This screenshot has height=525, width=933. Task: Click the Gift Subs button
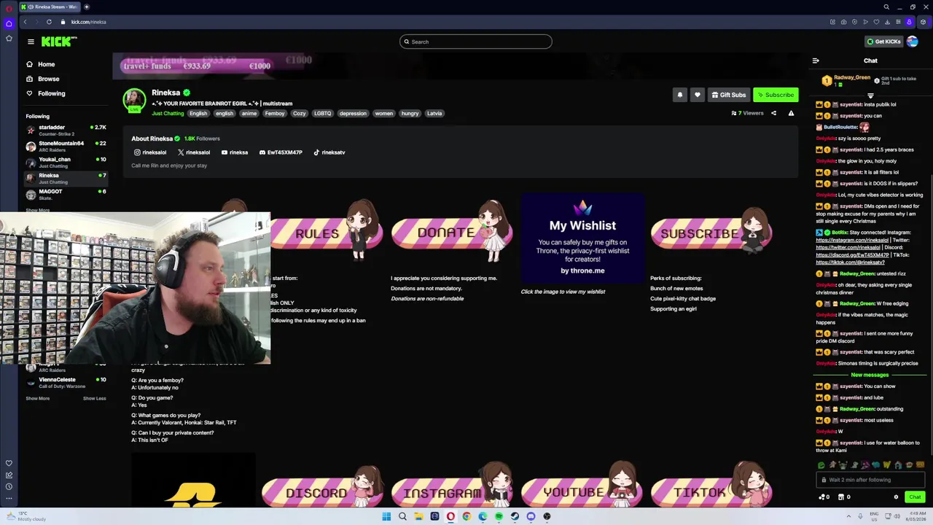pyautogui.click(x=728, y=95)
